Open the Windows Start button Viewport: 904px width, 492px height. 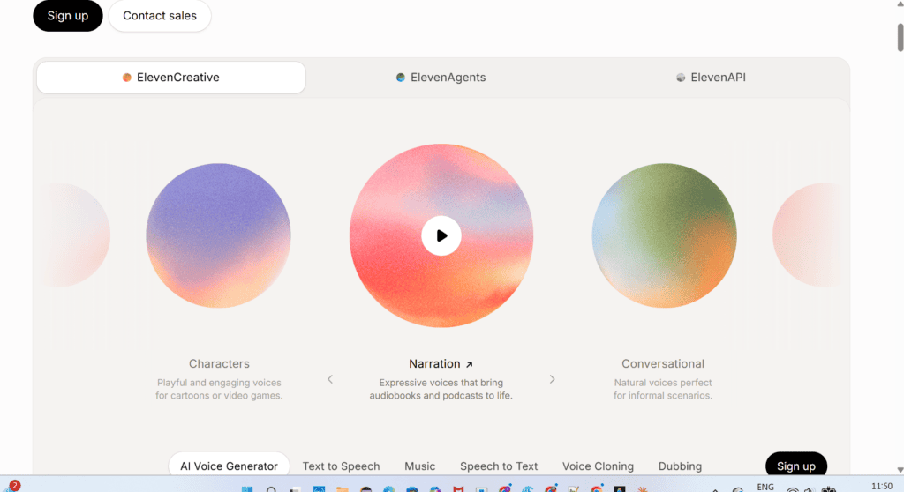coord(247,488)
